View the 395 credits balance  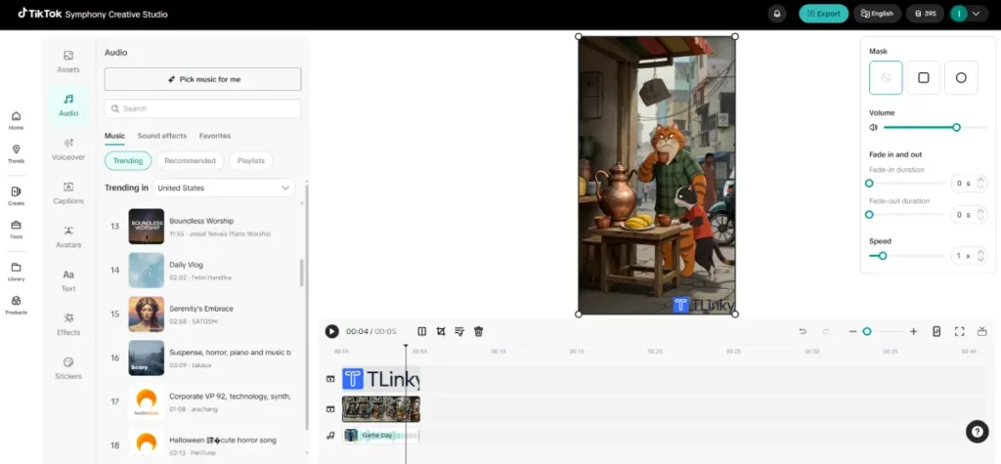pos(925,14)
